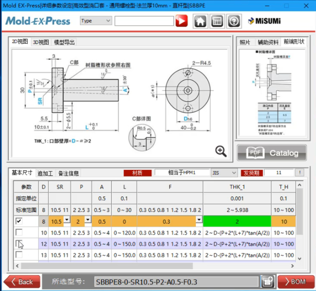Open the 模型导出 tab
Image resolution: width=316 pixels, height=291 pixels.
point(64,42)
